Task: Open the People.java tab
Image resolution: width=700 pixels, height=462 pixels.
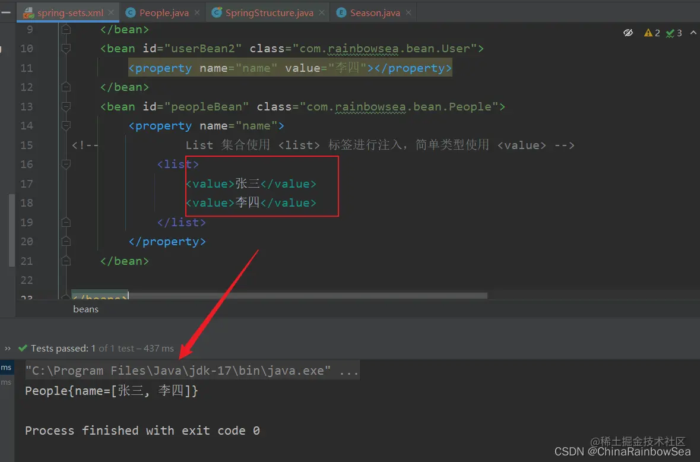Action: coord(164,12)
